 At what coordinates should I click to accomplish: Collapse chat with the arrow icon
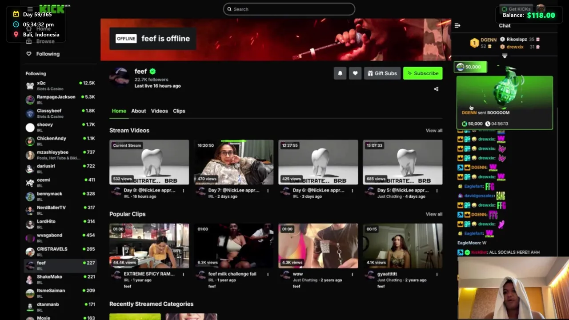click(x=457, y=25)
